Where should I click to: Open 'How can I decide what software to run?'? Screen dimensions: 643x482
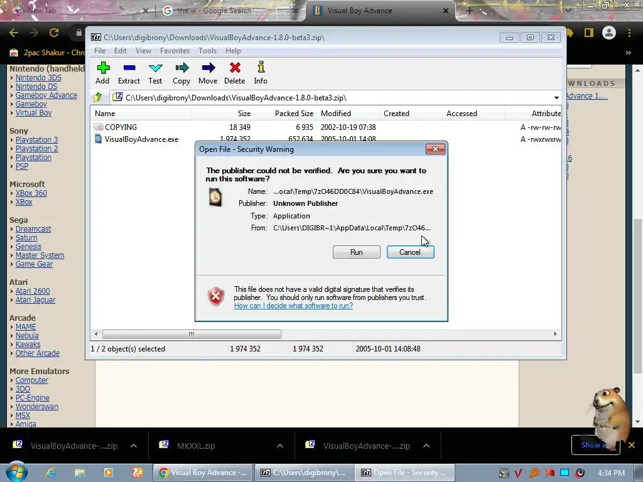(x=294, y=306)
